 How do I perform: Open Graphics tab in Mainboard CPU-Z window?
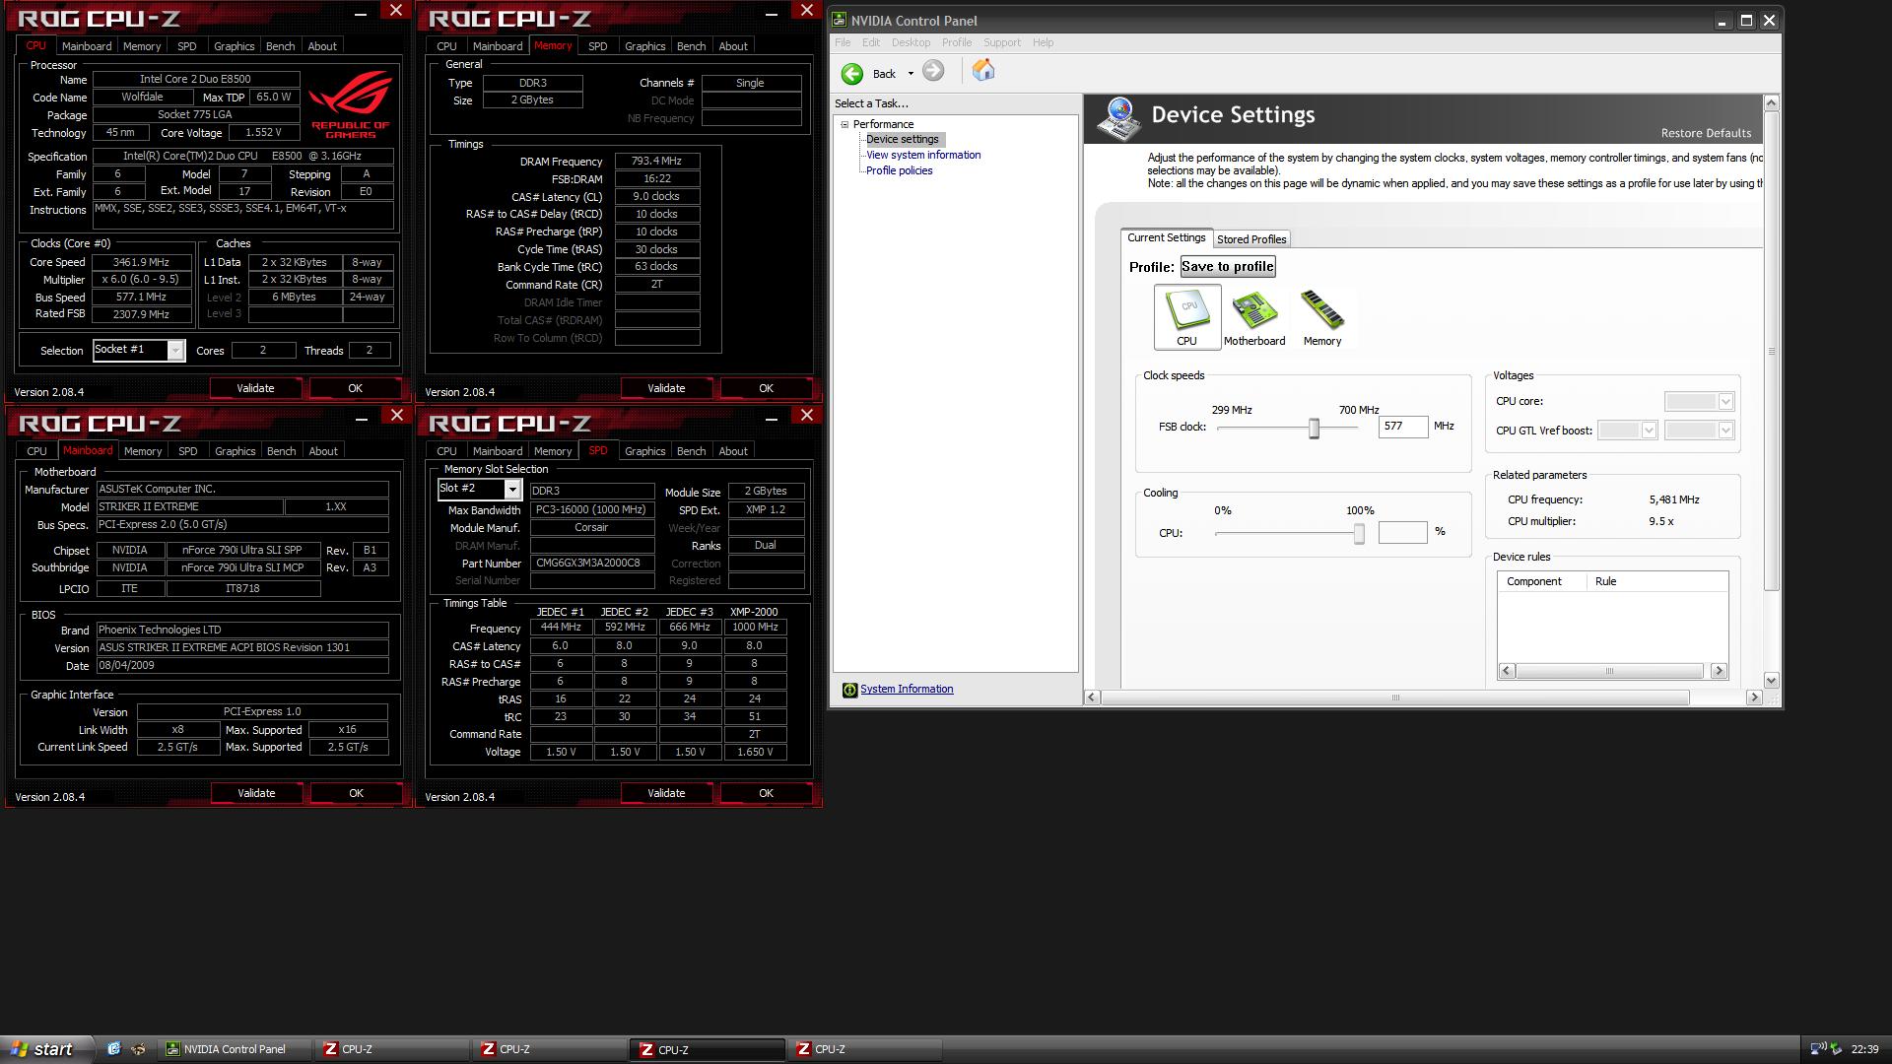point(236,451)
